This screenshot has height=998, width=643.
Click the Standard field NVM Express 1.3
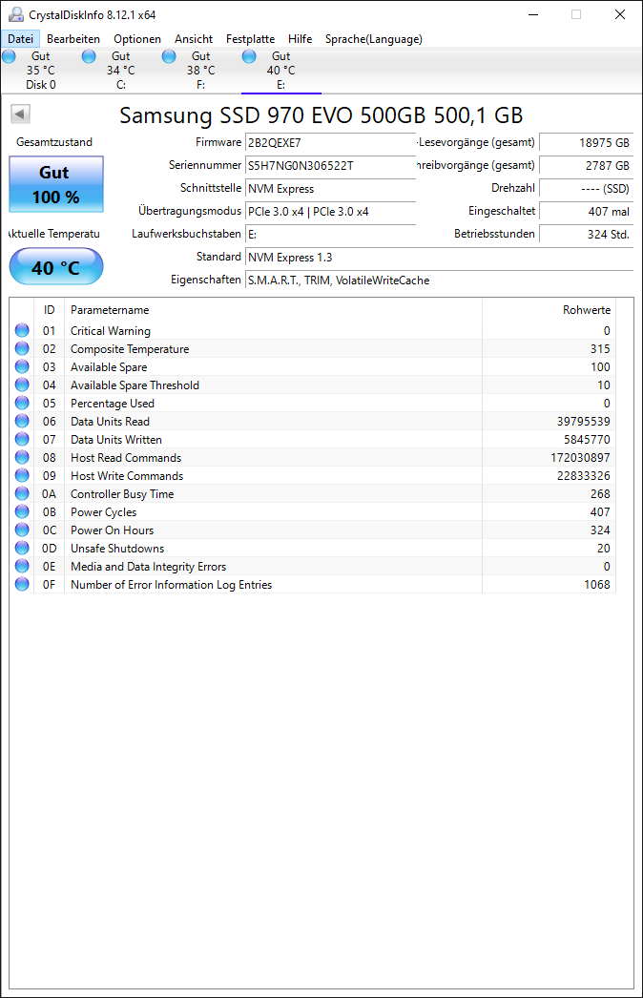pyautogui.click(x=439, y=258)
